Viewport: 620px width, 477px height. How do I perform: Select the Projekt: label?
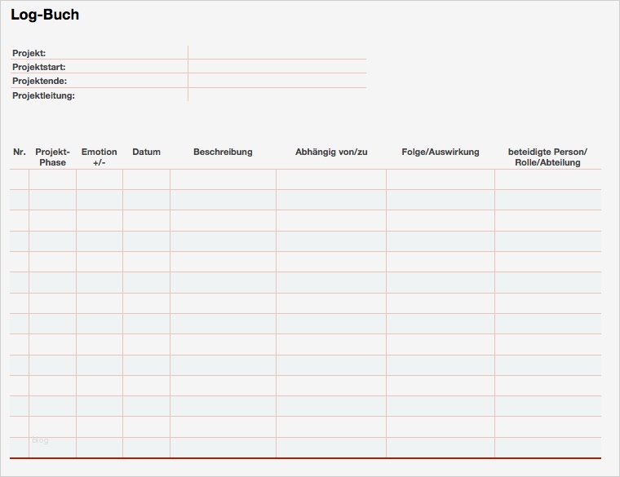[x=29, y=53]
